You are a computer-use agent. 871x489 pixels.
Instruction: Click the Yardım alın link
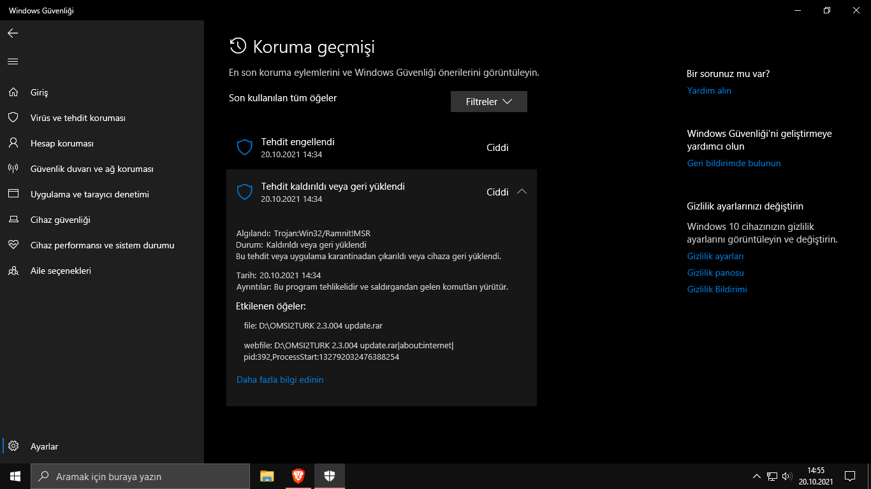[x=709, y=90]
